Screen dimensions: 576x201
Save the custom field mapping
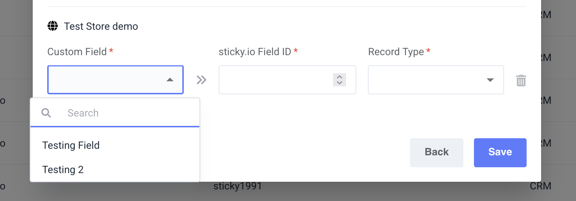[500, 153]
